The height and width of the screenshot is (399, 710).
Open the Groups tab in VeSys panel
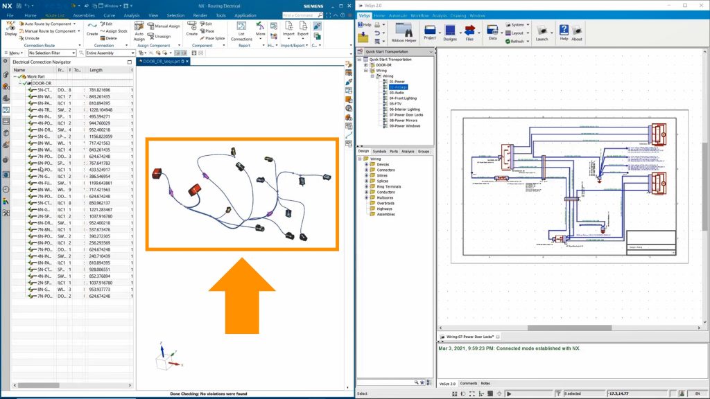tap(424, 152)
